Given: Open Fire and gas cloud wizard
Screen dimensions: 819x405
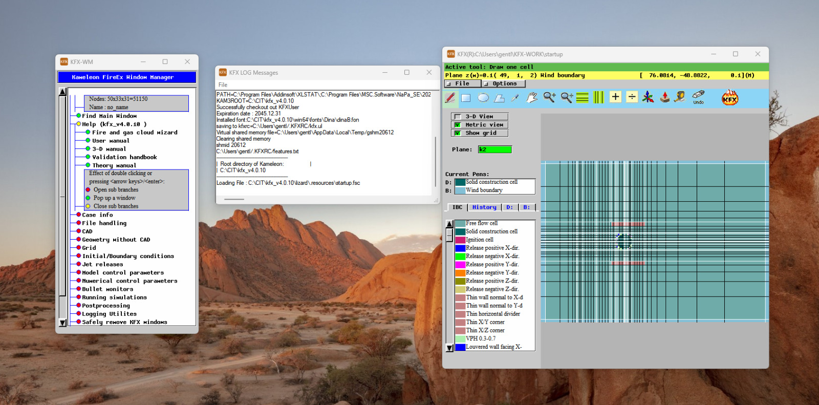Looking at the screenshot, I should (x=135, y=132).
